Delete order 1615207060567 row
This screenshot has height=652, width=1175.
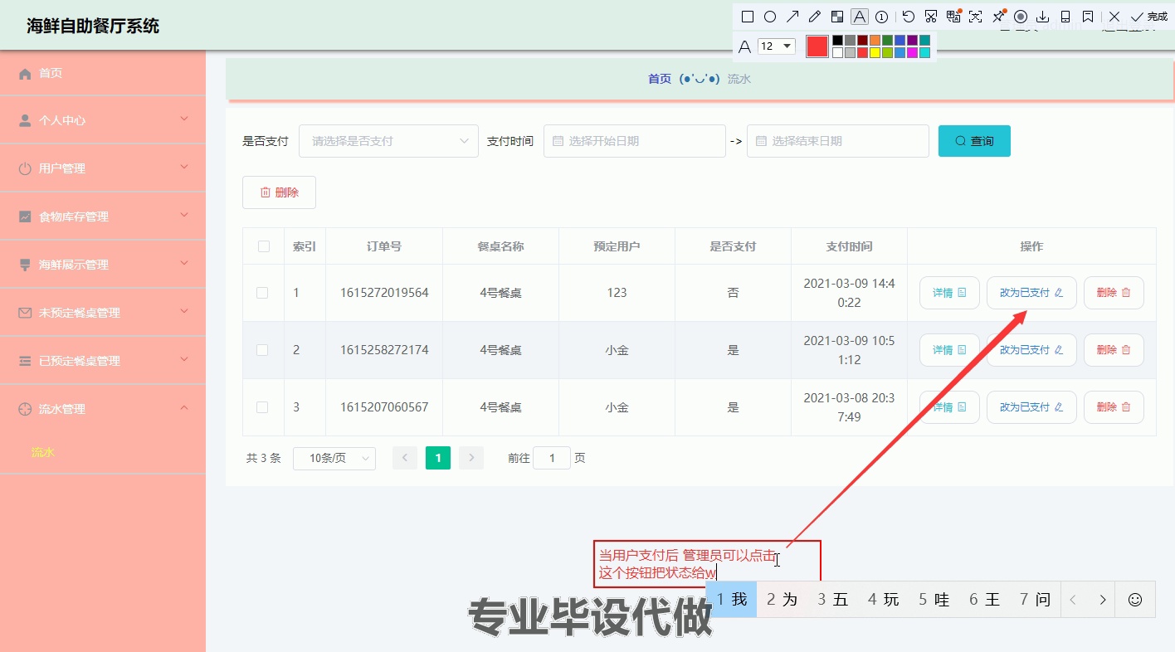[1114, 407]
